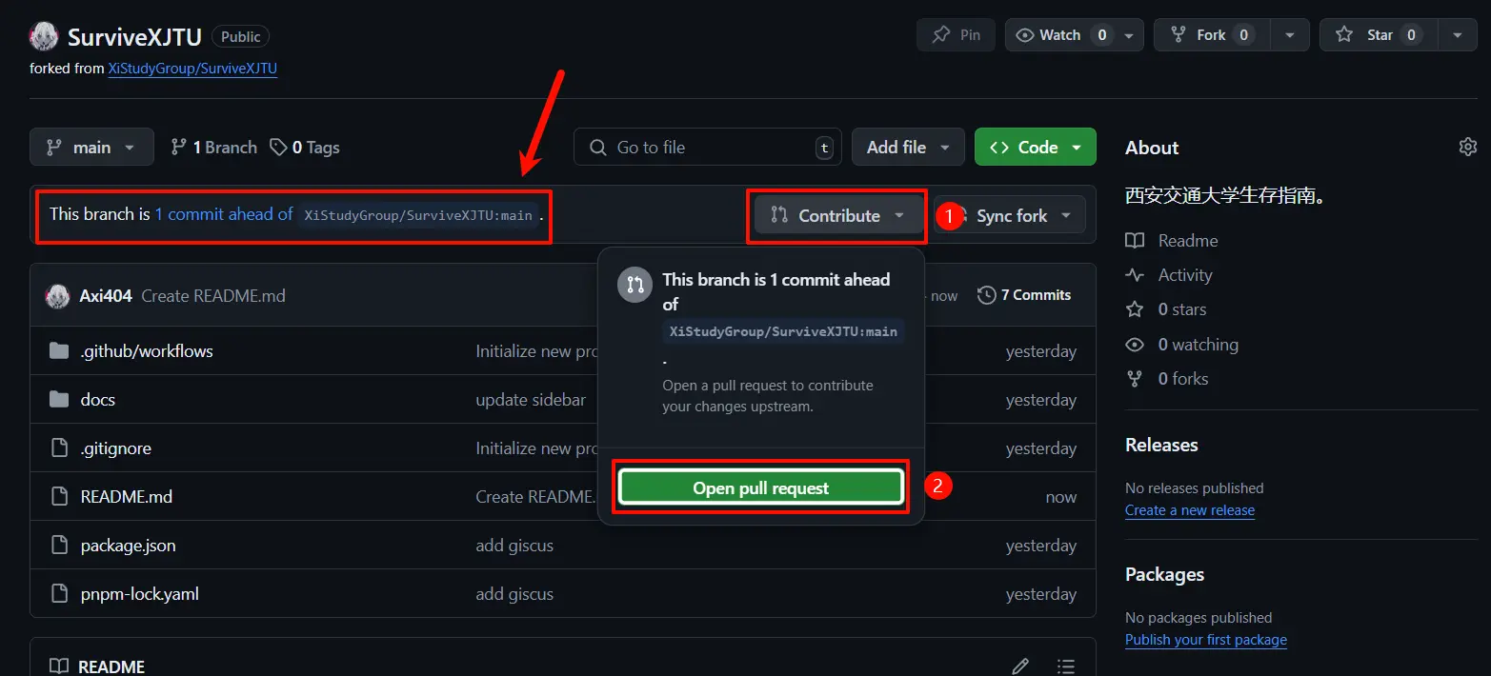
Task: Click the folder icon beside .github/workflows
Action: coord(59,351)
